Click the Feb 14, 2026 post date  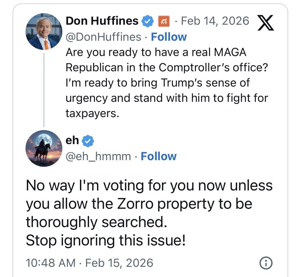pos(215,21)
